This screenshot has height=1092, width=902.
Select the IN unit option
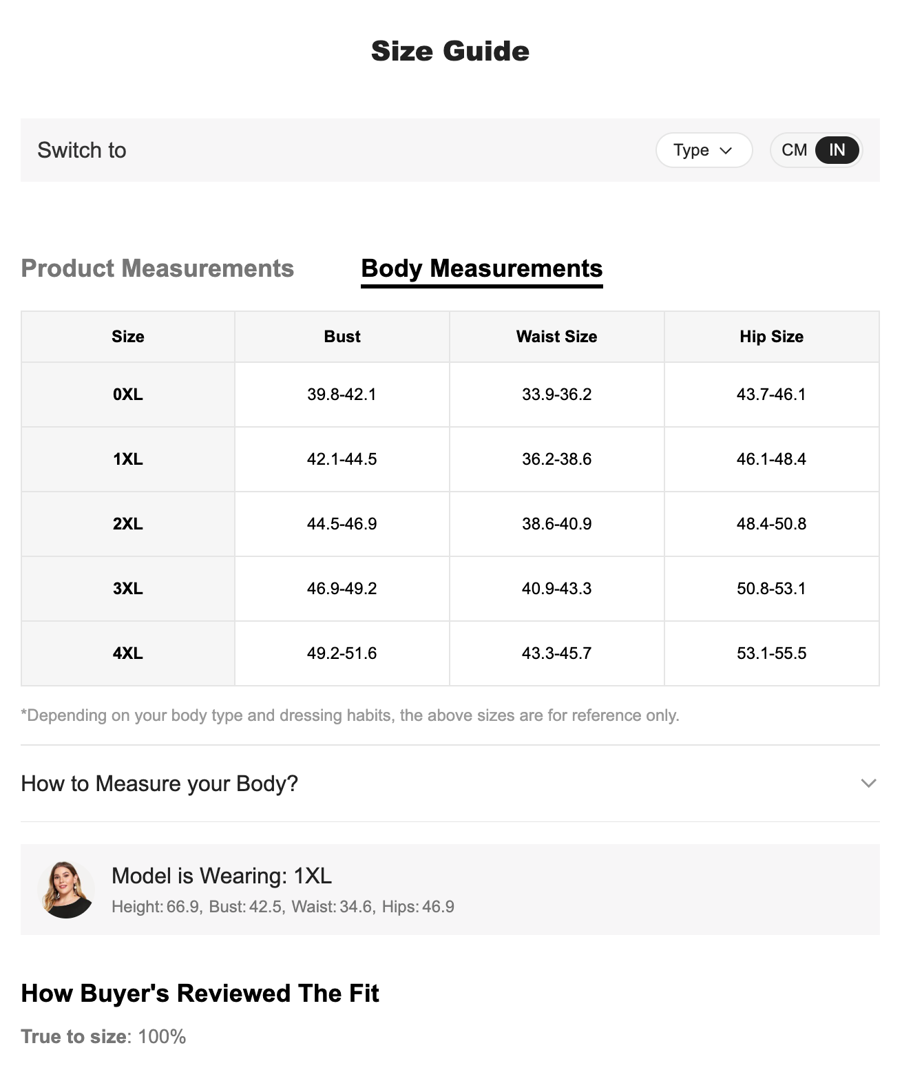click(837, 150)
